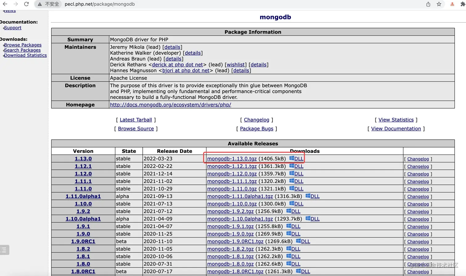
Task: Download the Windows DLL for mongodb 1.12.0
Action: coord(296,174)
